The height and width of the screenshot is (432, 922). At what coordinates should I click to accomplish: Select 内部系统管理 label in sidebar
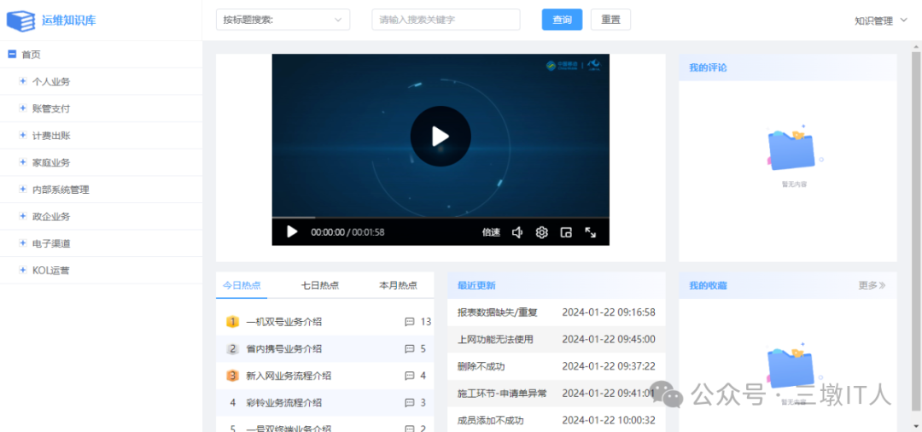pos(61,190)
